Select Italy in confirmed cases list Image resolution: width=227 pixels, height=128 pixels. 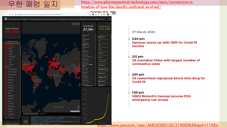click(x=12, y=49)
